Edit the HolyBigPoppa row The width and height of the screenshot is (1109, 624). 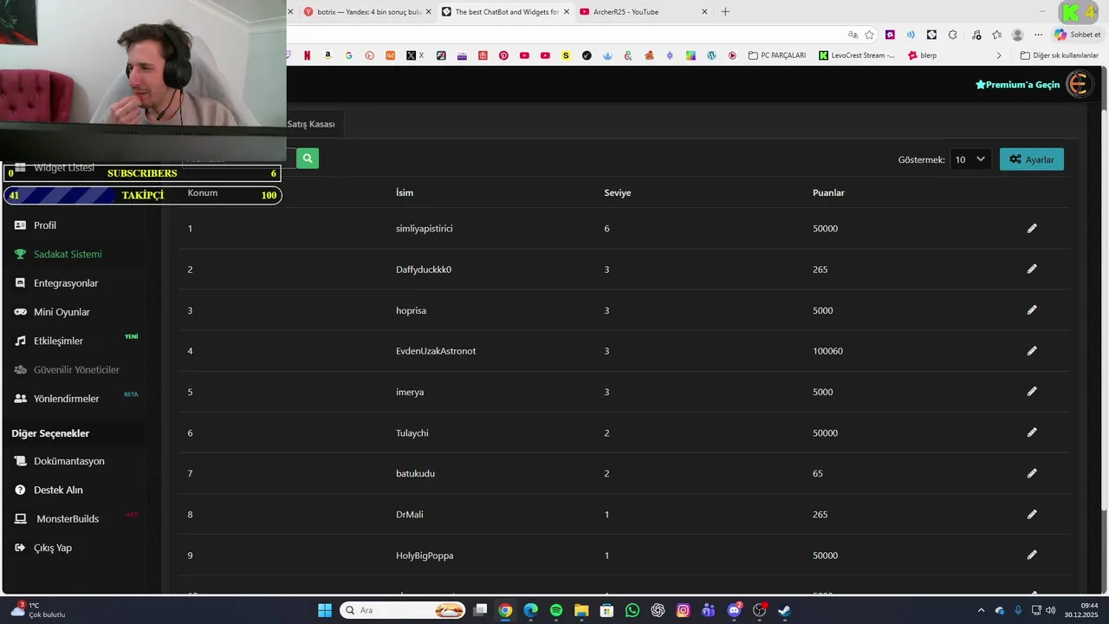pos(1032,555)
